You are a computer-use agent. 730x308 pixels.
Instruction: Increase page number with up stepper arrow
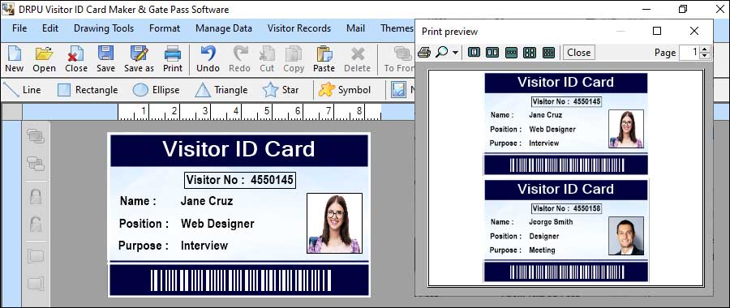(x=705, y=49)
